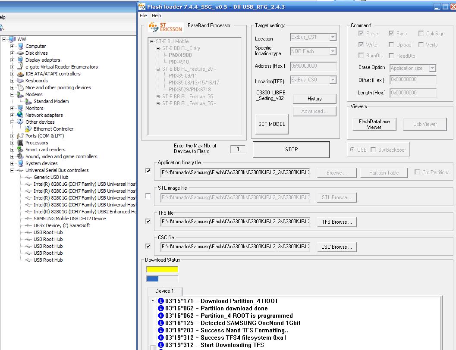Viewport: 456px width, 350px height.
Task: Open the FlashDatabase Viewer
Action: (374, 124)
